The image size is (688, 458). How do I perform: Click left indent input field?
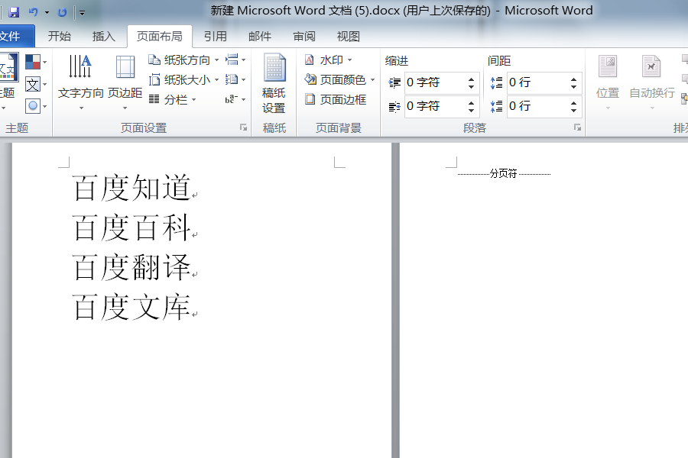point(434,82)
